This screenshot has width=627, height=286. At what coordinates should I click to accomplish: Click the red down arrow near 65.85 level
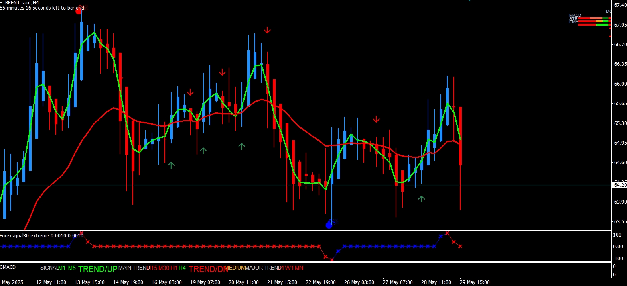[190, 92]
